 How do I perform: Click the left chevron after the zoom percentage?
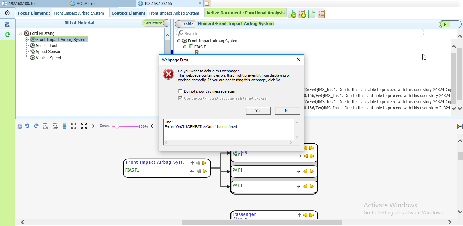[152, 126]
